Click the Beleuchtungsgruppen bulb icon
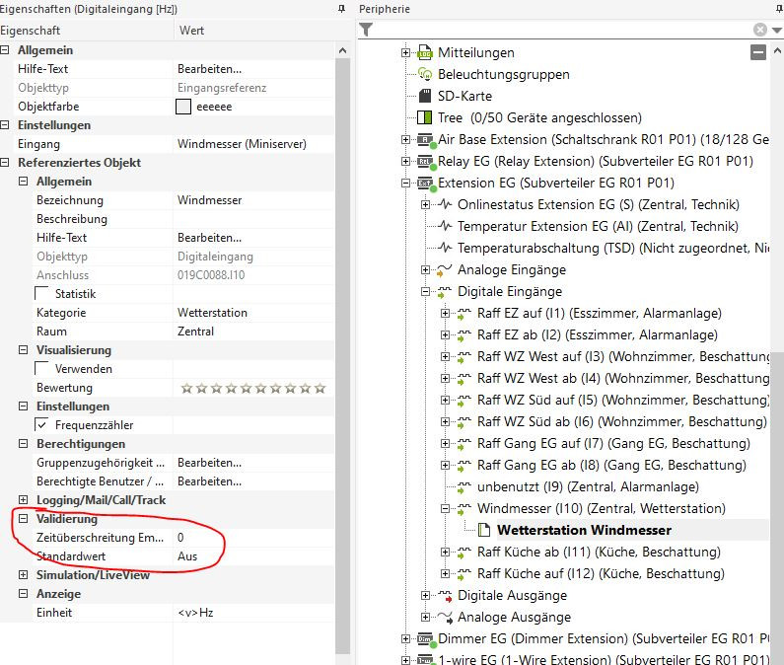This screenshot has width=784, height=665. [425, 74]
